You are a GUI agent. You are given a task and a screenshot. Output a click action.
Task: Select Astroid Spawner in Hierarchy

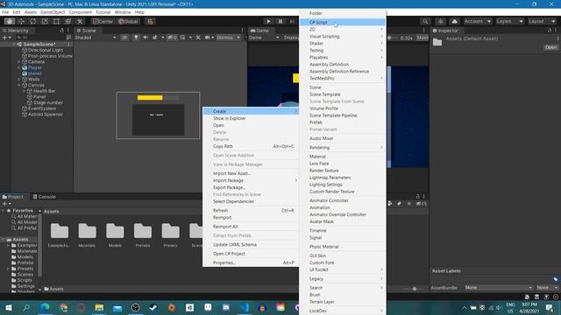tap(46, 115)
